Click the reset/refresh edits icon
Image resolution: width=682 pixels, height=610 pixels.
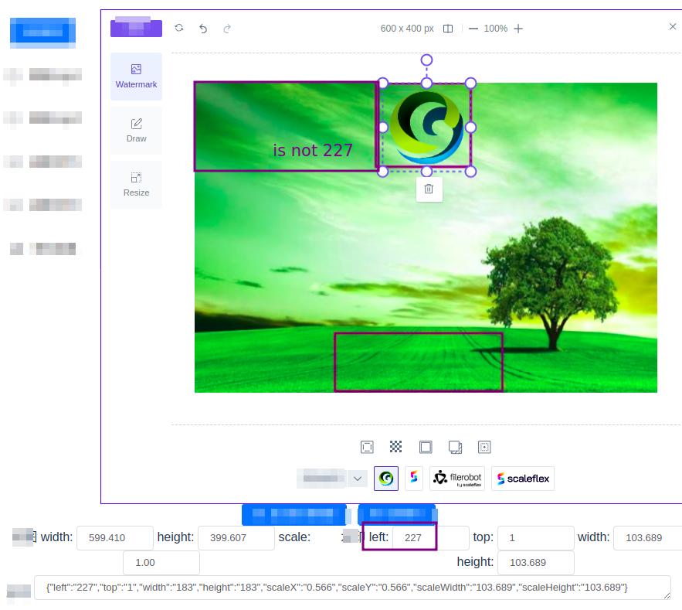coord(178,28)
